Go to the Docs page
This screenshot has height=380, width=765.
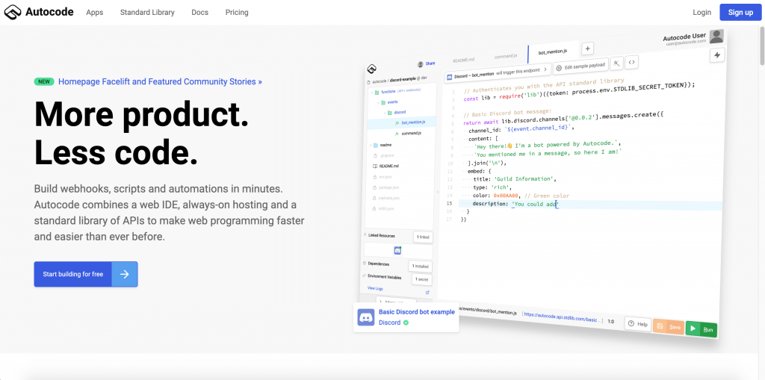(x=199, y=13)
